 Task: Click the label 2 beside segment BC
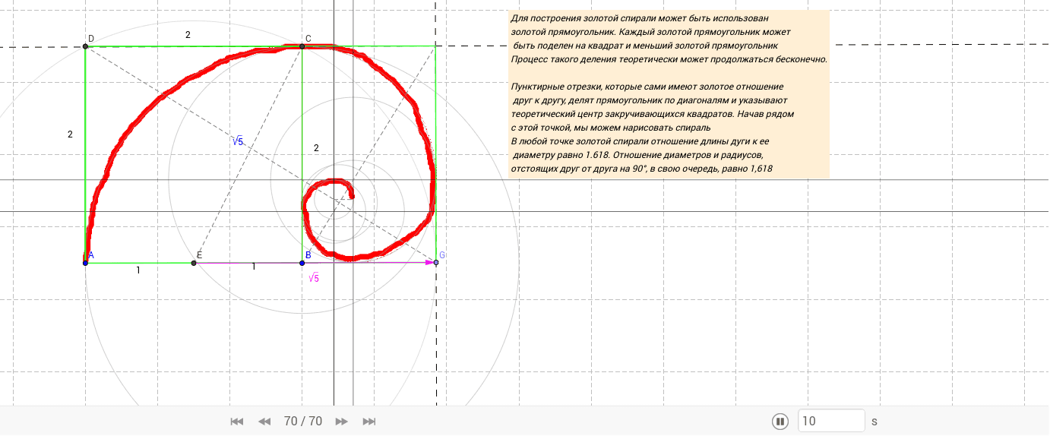(x=317, y=148)
